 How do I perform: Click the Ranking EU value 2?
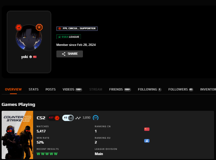(96, 142)
